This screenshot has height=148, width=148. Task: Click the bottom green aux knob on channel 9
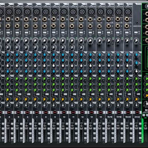tap(54, 90)
